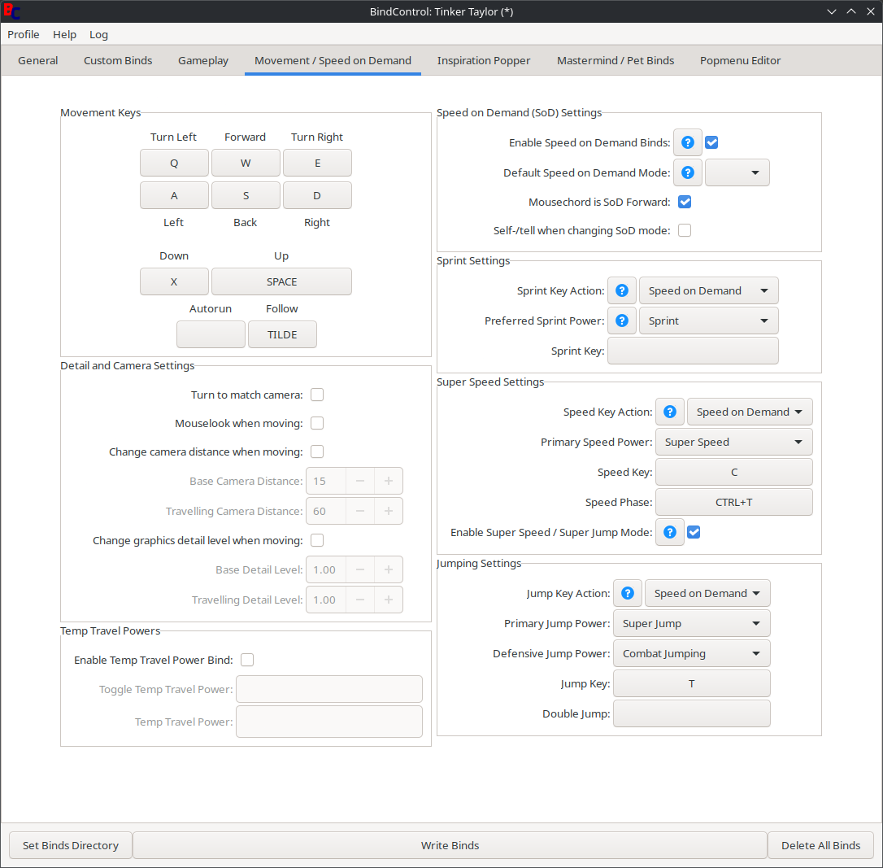The image size is (883, 868).
Task: Open the Defensive Jump Power dropdown
Action: (691, 653)
